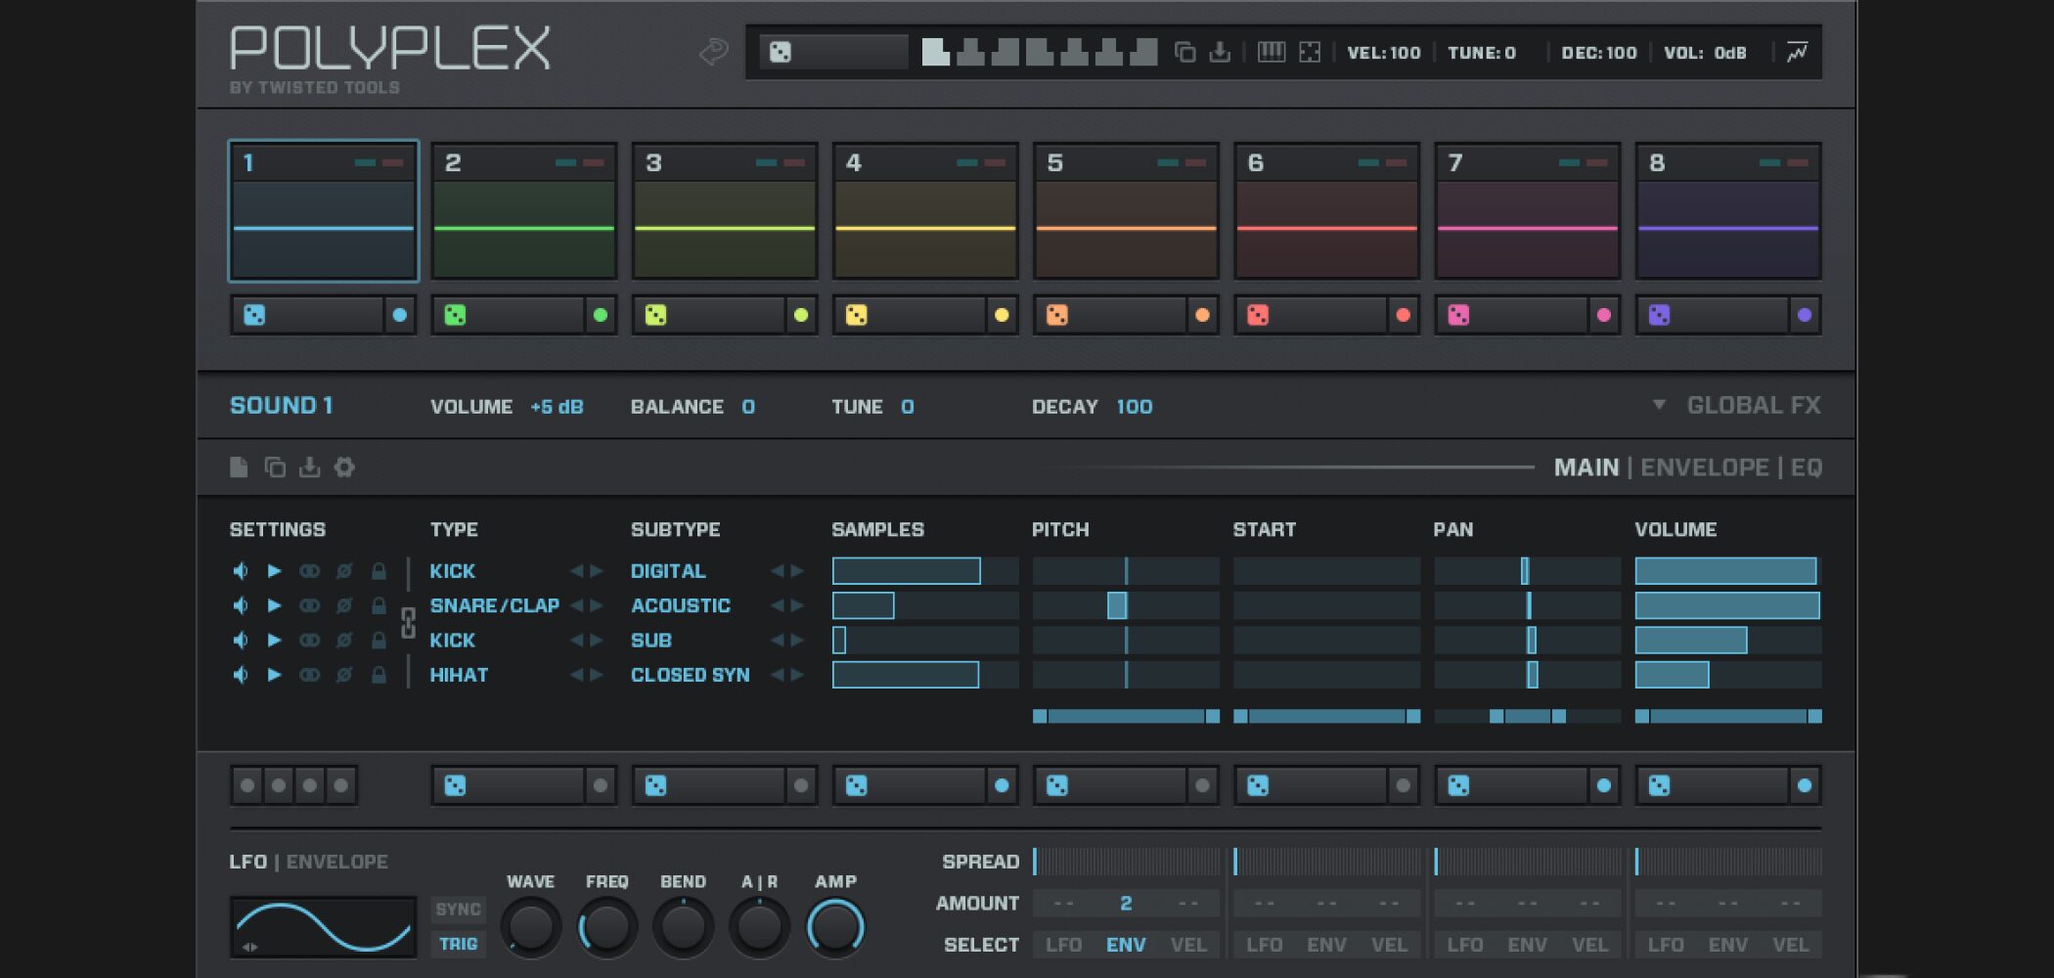Click next type arrow on Hihat row

[x=597, y=675]
